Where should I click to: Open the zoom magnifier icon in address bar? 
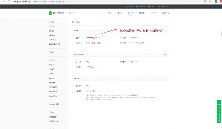click(x=205, y=1)
